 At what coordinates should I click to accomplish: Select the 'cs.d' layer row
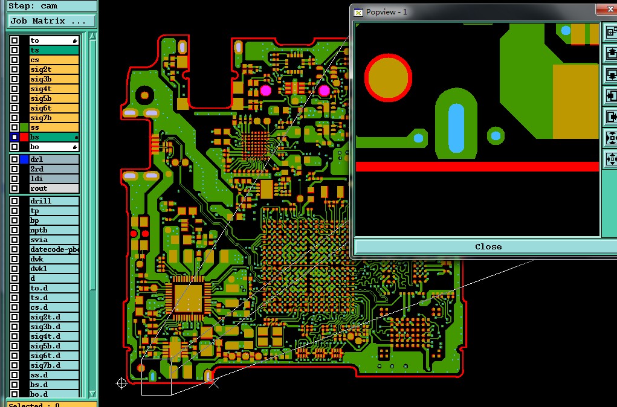point(54,307)
